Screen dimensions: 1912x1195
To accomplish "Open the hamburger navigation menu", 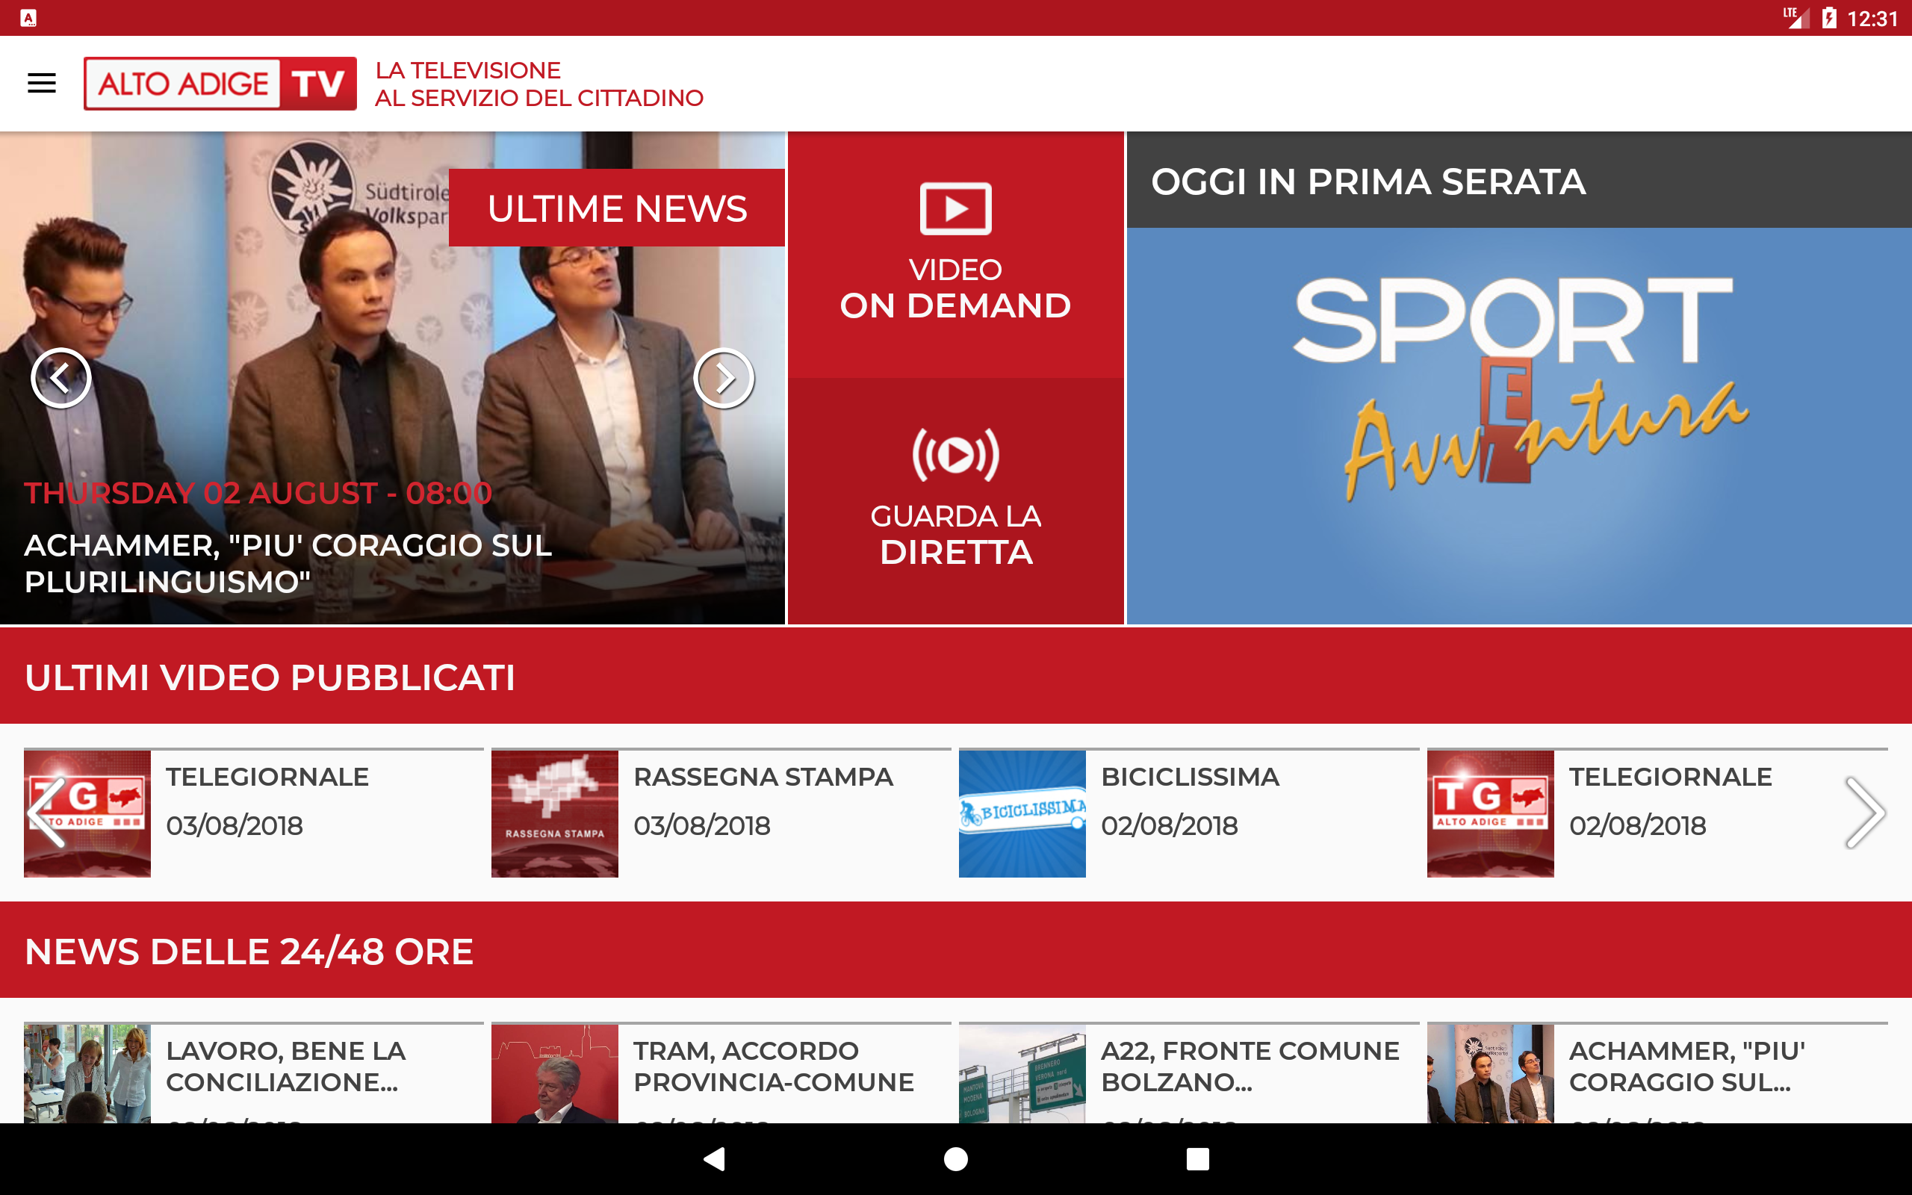I will point(41,83).
